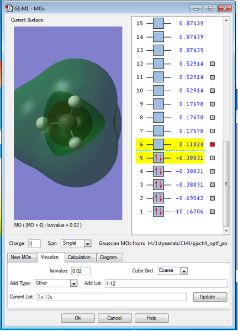Toggle surface marker for orbital 7
Image resolution: width=238 pixels, height=331 pixels.
(213, 131)
